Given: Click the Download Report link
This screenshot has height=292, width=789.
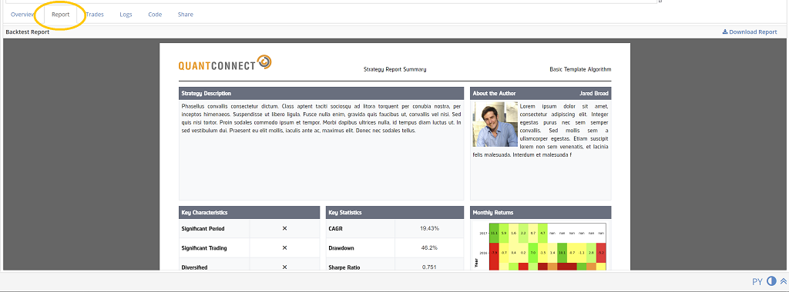Looking at the screenshot, I should pos(750,32).
